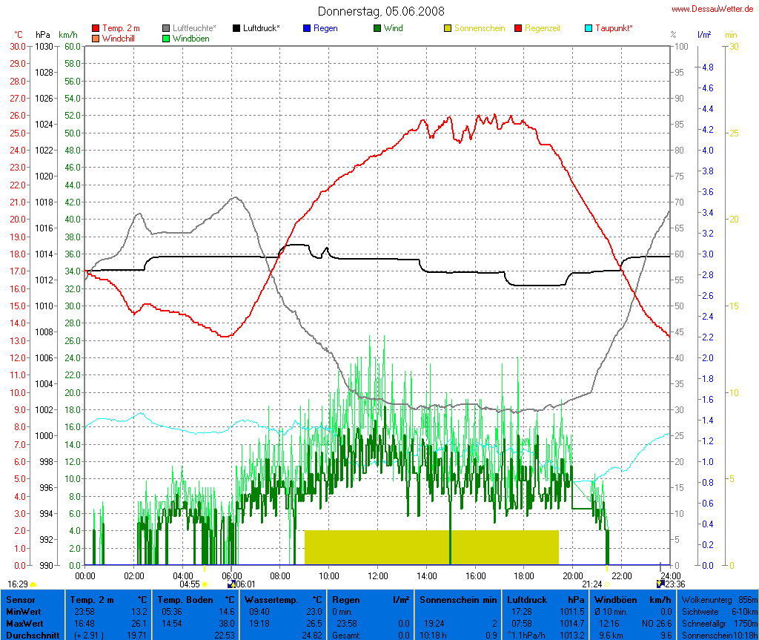Click the chart title Donnerstag, 05.06.2008

point(382,11)
